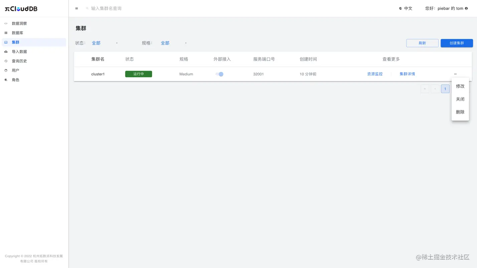477x268 pixels.
Task: Click the 用户 face icon in sidebar
Action: (6, 70)
